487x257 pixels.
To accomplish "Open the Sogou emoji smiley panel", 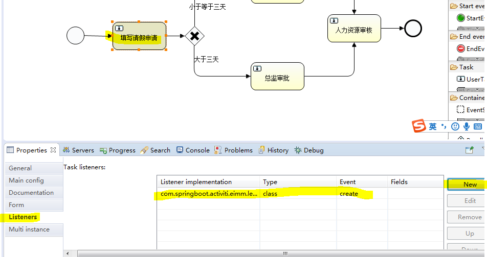I will tap(455, 126).
